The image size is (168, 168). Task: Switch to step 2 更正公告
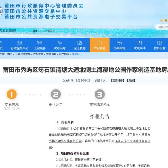coord(56,94)
